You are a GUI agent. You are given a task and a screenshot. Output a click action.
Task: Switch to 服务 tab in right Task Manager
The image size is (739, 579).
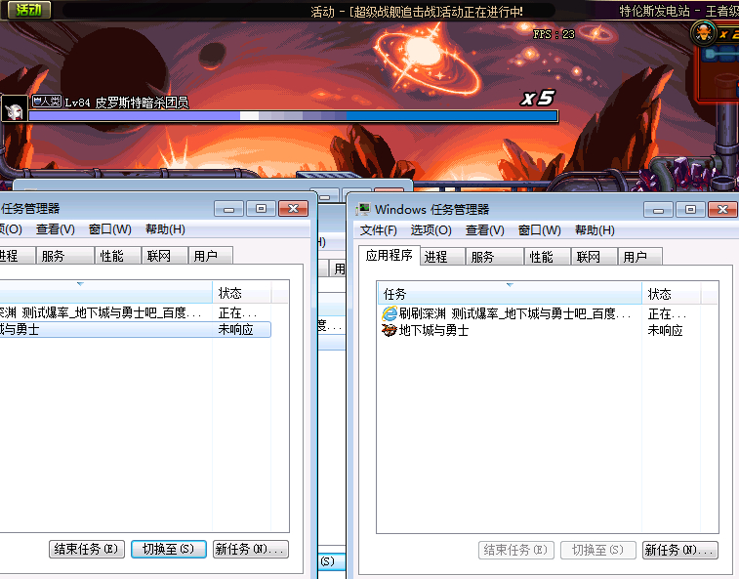point(494,257)
